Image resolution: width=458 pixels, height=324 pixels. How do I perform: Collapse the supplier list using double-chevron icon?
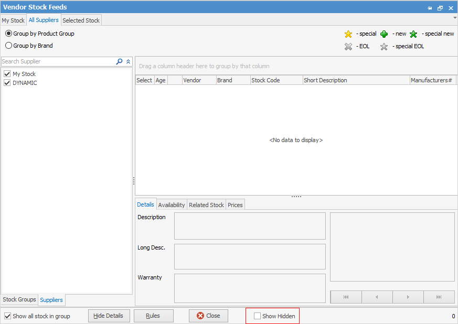click(x=128, y=61)
